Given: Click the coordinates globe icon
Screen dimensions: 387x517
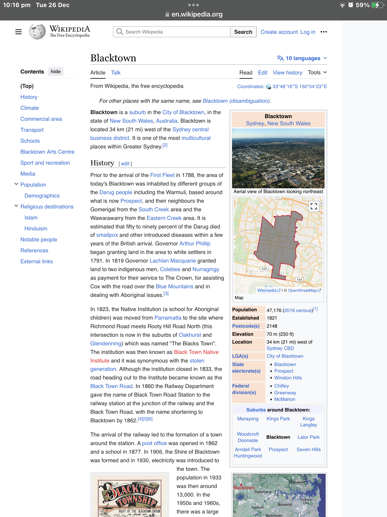Looking at the screenshot, I should click(x=269, y=87).
